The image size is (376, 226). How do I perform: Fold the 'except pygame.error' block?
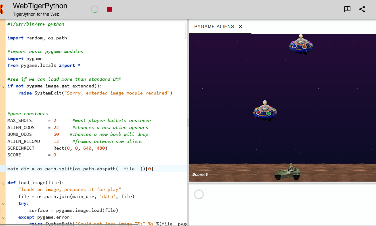[3, 218]
